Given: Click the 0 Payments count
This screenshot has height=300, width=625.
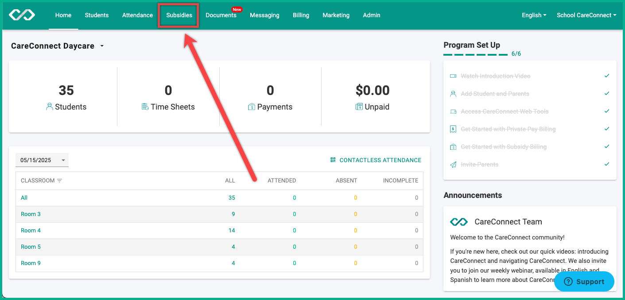Looking at the screenshot, I should click(x=270, y=91).
